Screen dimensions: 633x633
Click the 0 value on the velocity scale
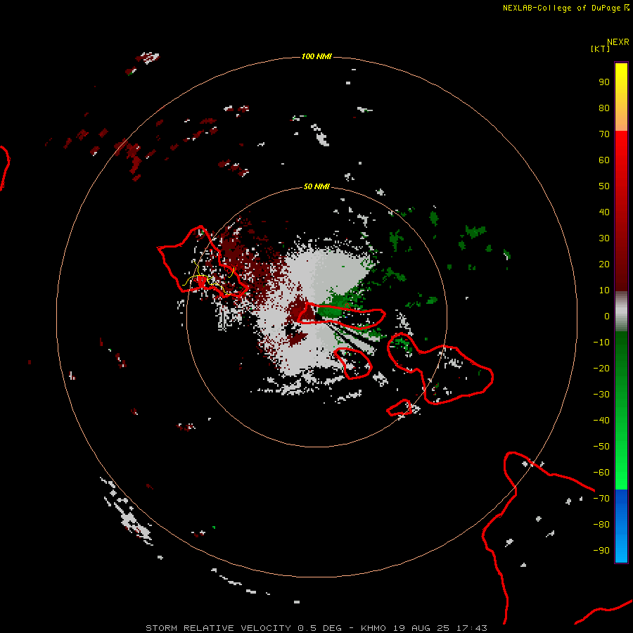[x=607, y=316]
